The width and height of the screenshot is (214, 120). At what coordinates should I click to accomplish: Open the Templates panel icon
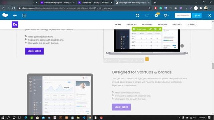[x=24, y=16]
